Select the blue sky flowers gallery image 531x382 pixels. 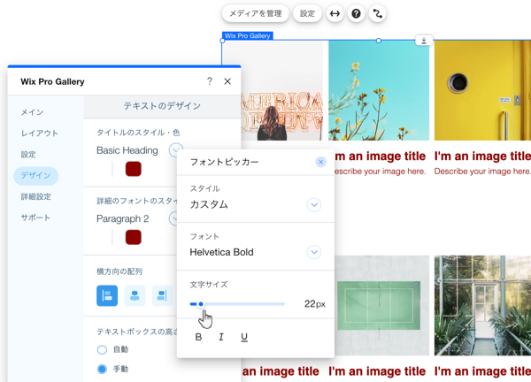(x=379, y=90)
